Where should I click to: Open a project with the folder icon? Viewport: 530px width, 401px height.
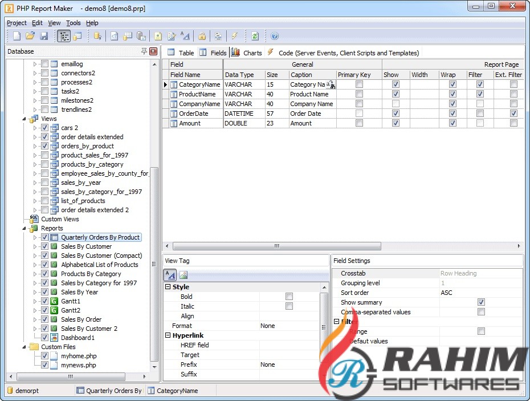click(30, 36)
